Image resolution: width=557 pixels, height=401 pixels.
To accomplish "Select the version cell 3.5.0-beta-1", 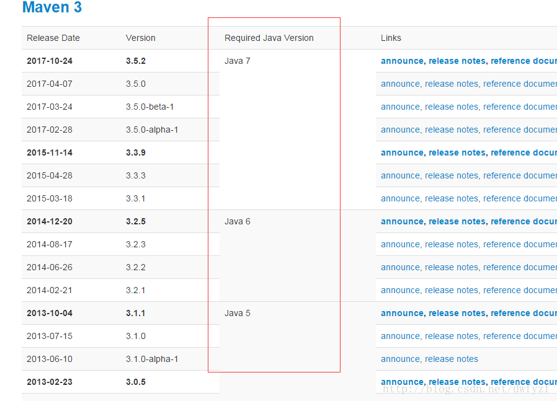I will [149, 107].
